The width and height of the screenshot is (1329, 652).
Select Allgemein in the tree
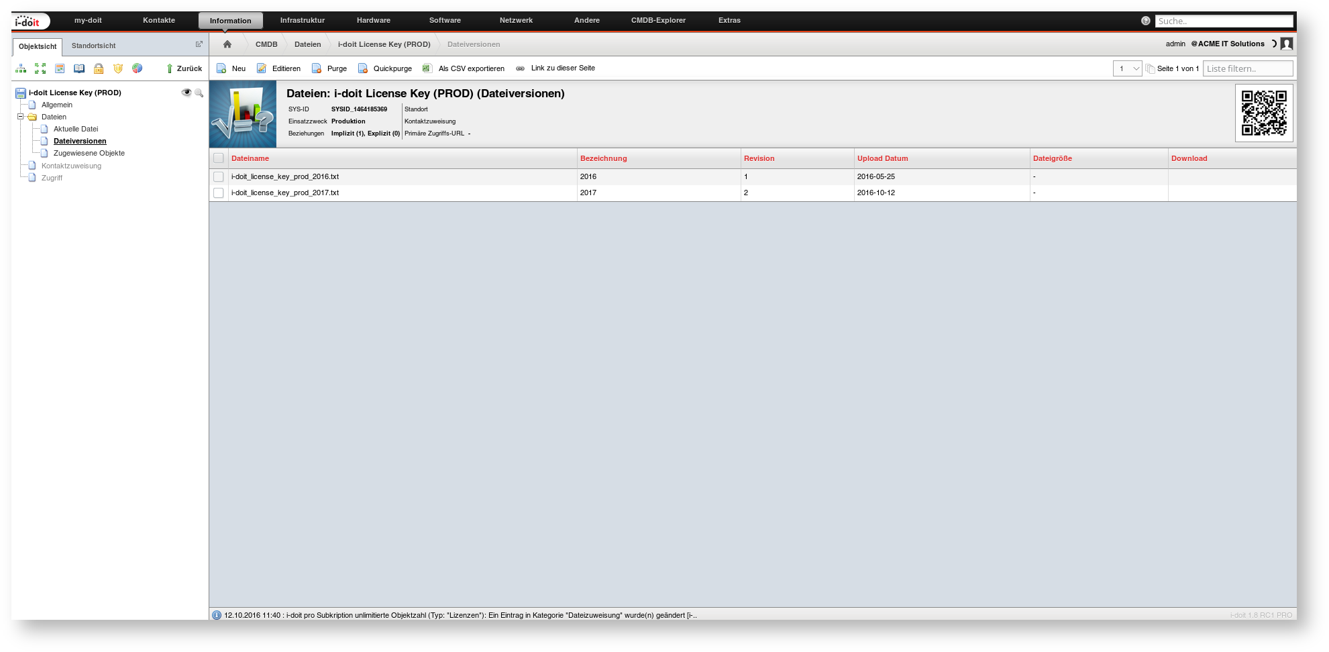(57, 105)
